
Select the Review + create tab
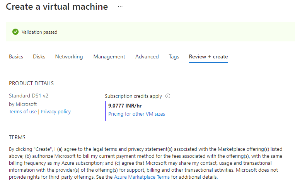208,57
